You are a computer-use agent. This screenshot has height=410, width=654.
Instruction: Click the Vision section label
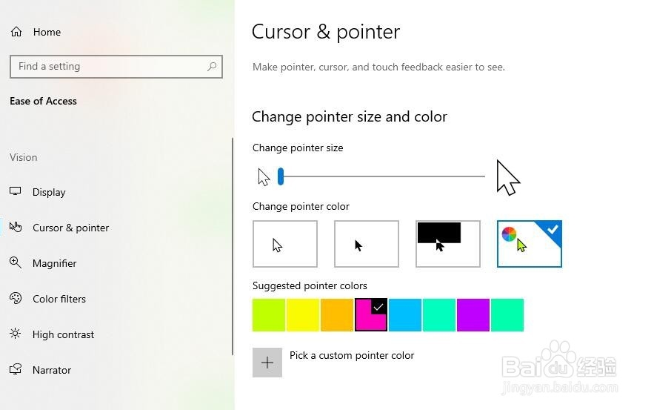pyautogui.click(x=24, y=157)
